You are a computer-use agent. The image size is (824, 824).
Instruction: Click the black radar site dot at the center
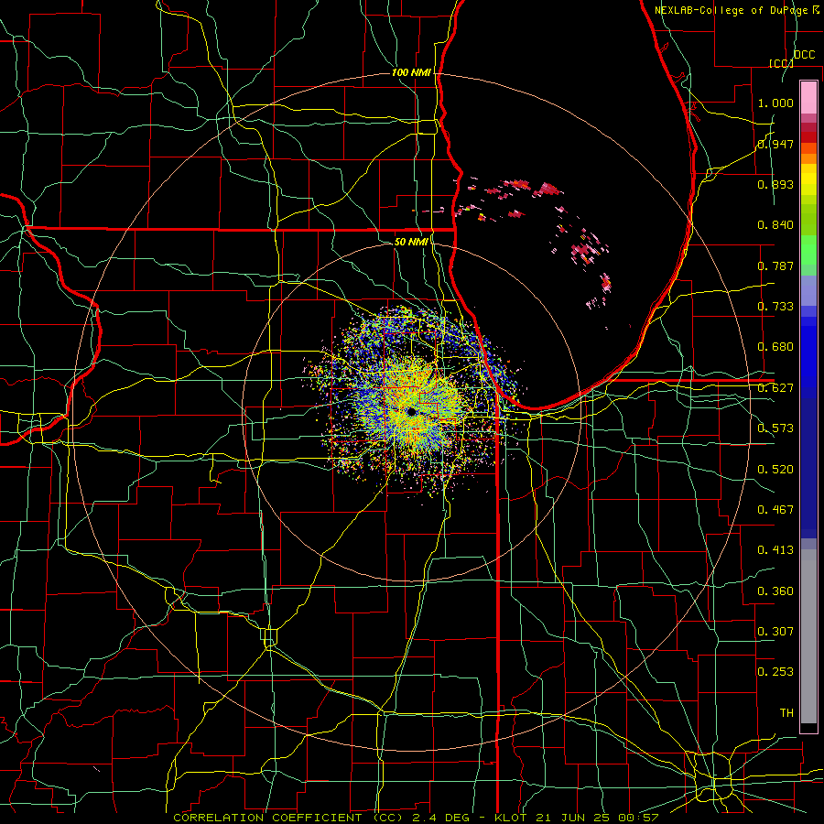(411, 412)
